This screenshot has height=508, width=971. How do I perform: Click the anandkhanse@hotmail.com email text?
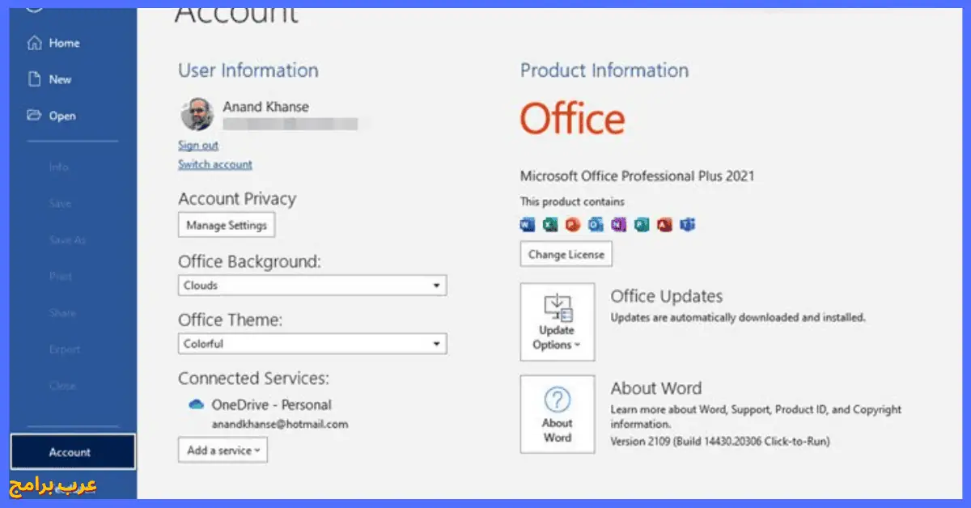click(x=280, y=424)
